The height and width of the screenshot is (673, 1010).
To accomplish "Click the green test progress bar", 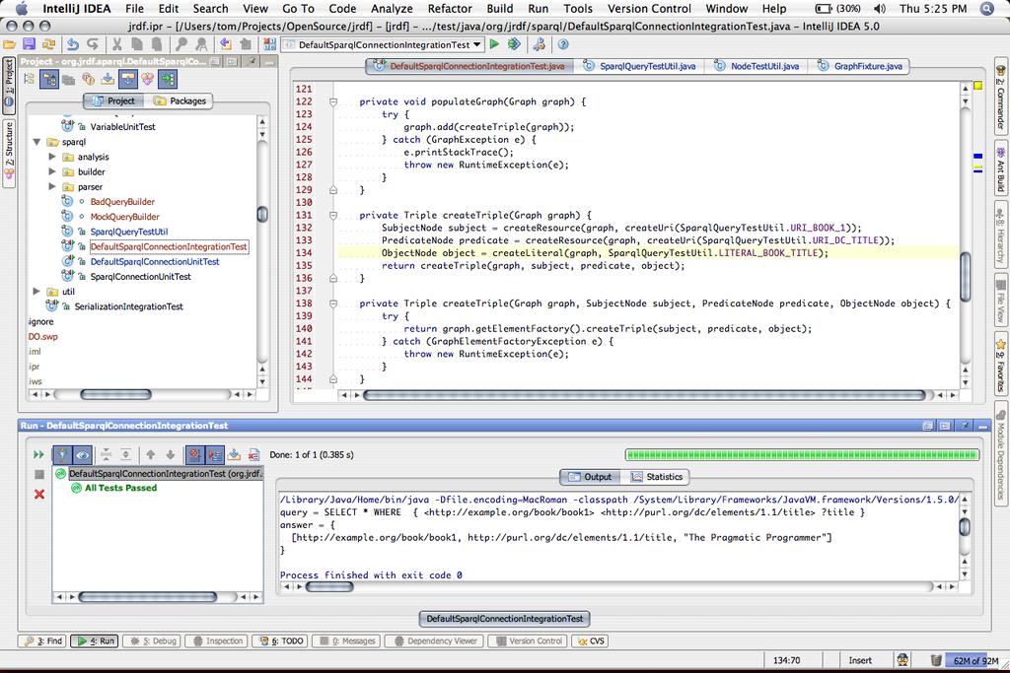I will [x=802, y=455].
